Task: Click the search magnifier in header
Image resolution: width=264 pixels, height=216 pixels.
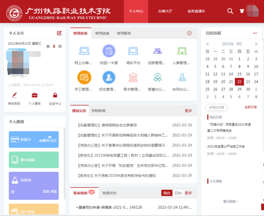Action: (230, 11)
